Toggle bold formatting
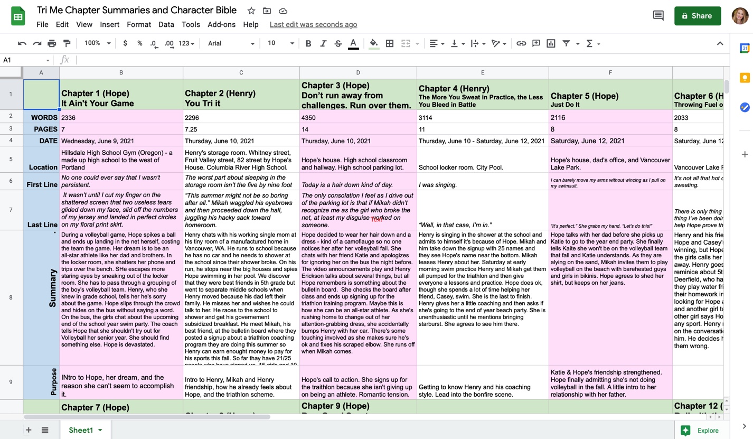Image resolution: width=753 pixels, height=439 pixels. pos(308,43)
